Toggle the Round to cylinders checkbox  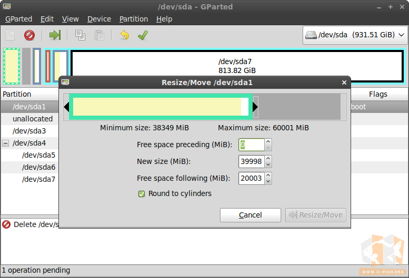point(142,194)
